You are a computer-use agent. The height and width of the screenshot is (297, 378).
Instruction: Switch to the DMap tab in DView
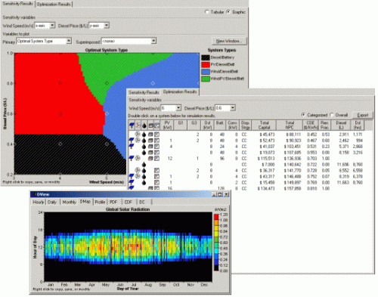pos(85,202)
